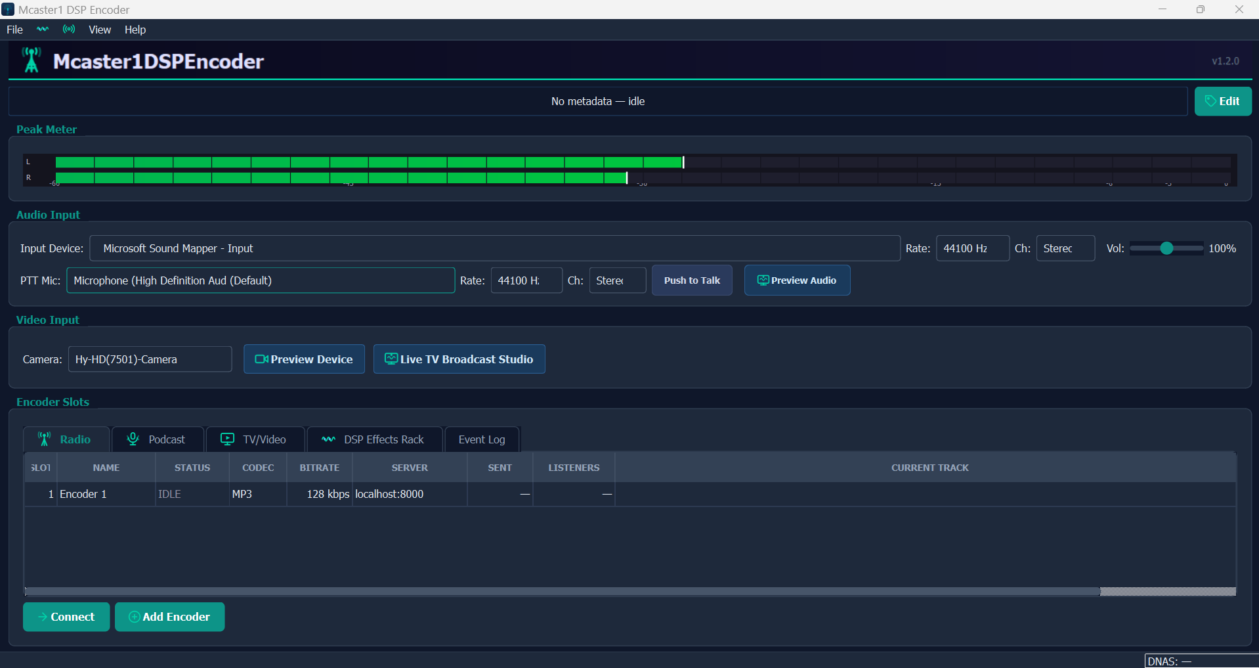
Task: Toggle the Push to Talk button
Action: 691,280
